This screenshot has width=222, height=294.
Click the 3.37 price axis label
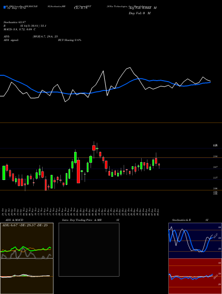pyautogui.click(x=215, y=178)
